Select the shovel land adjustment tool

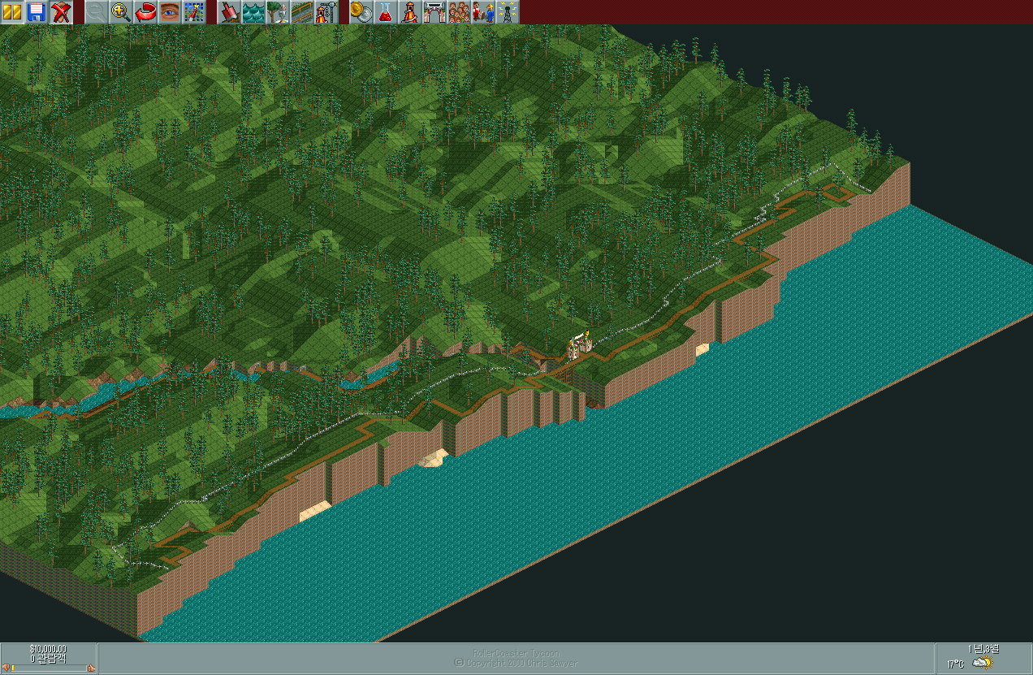[230, 11]
